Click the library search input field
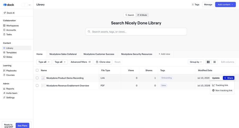 pyautogui.click(x=136, y=31)
